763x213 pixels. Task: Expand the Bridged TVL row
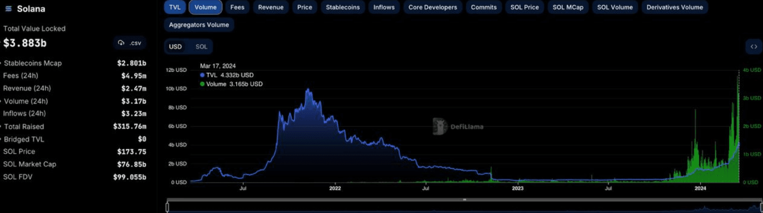[1, 139]
